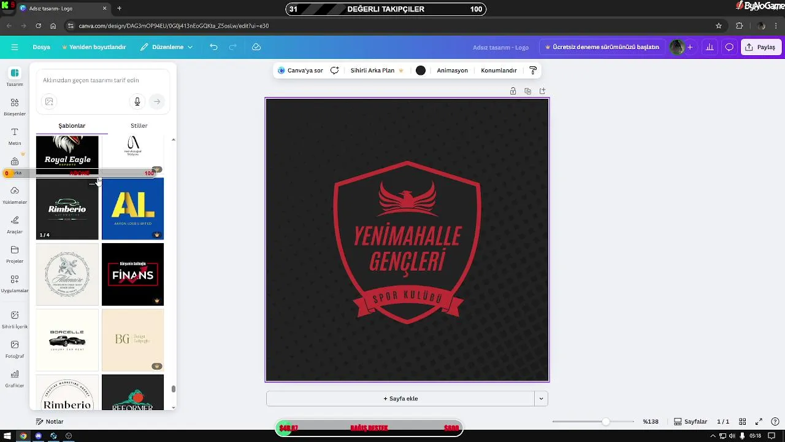Viewport: 785px width, 442px height.
Task: Click the Adsız tasarım - Logo title
Action: point(500,47)
